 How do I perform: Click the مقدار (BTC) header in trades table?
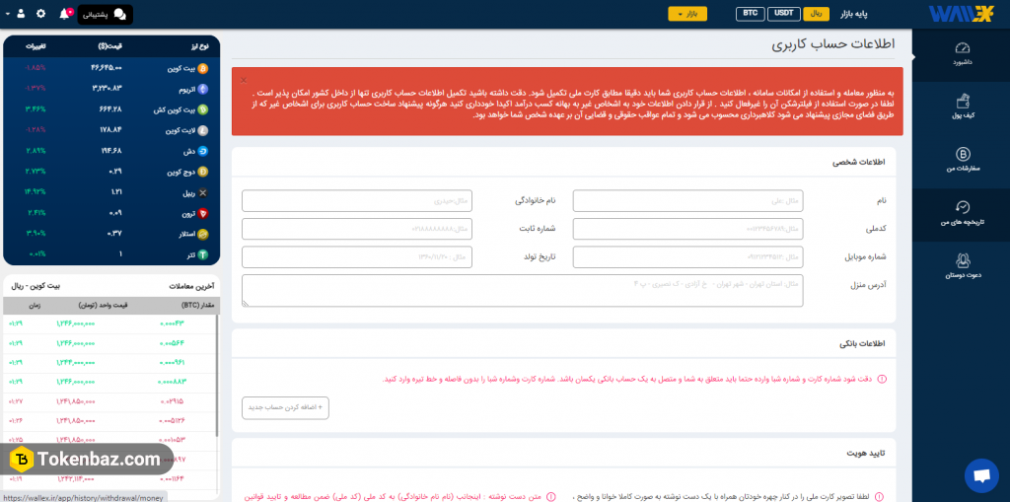198,306
